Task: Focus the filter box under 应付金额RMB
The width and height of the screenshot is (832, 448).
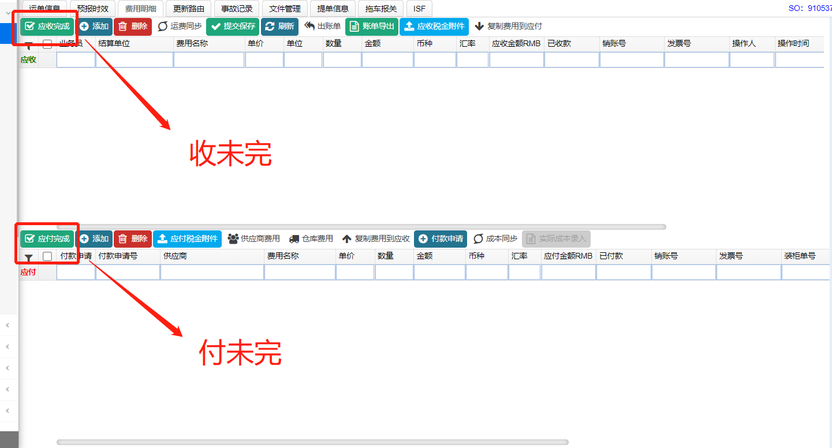Action: coord(569,272)
